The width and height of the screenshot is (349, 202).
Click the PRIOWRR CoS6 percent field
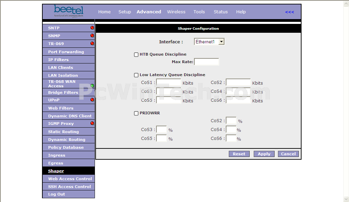pyautogui.click(x=231, y=139)
